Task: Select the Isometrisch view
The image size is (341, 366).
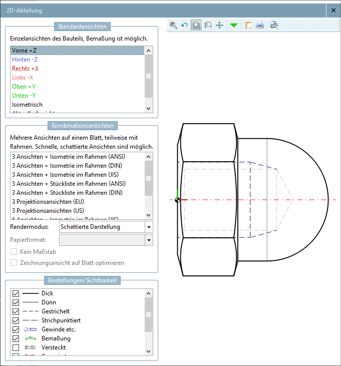Action: pyautogui.click(x=78, y=105)
